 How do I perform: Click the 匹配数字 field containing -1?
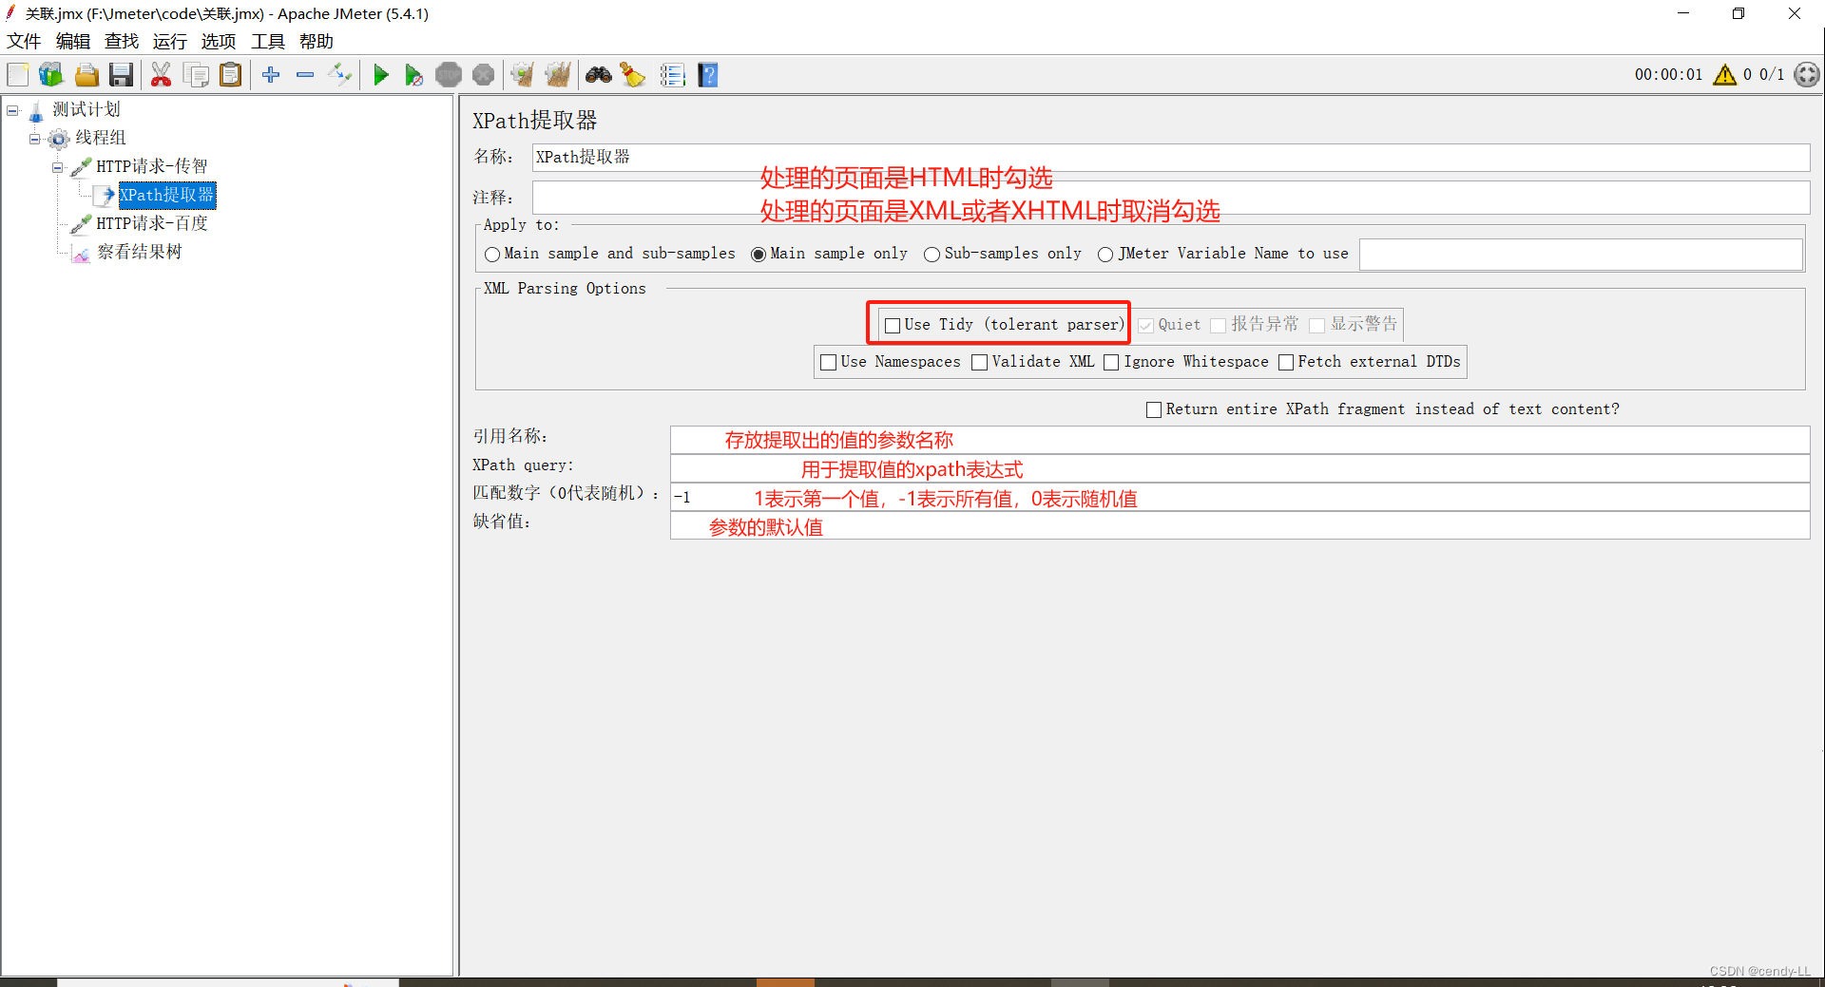pos(1239,497)
